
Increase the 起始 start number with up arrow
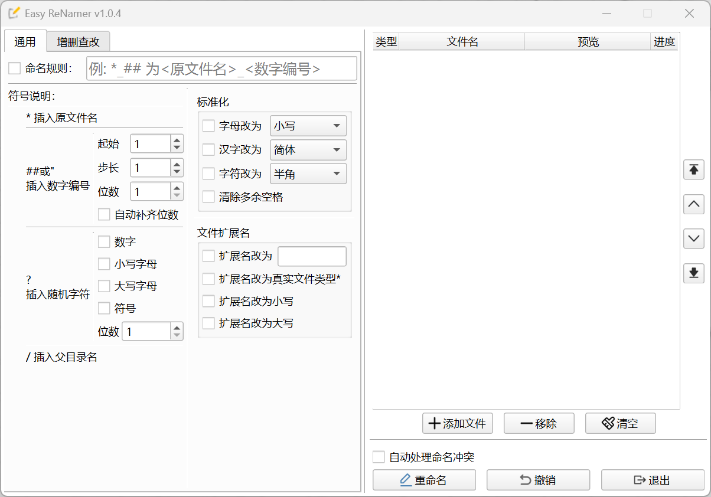pos(177,140)
